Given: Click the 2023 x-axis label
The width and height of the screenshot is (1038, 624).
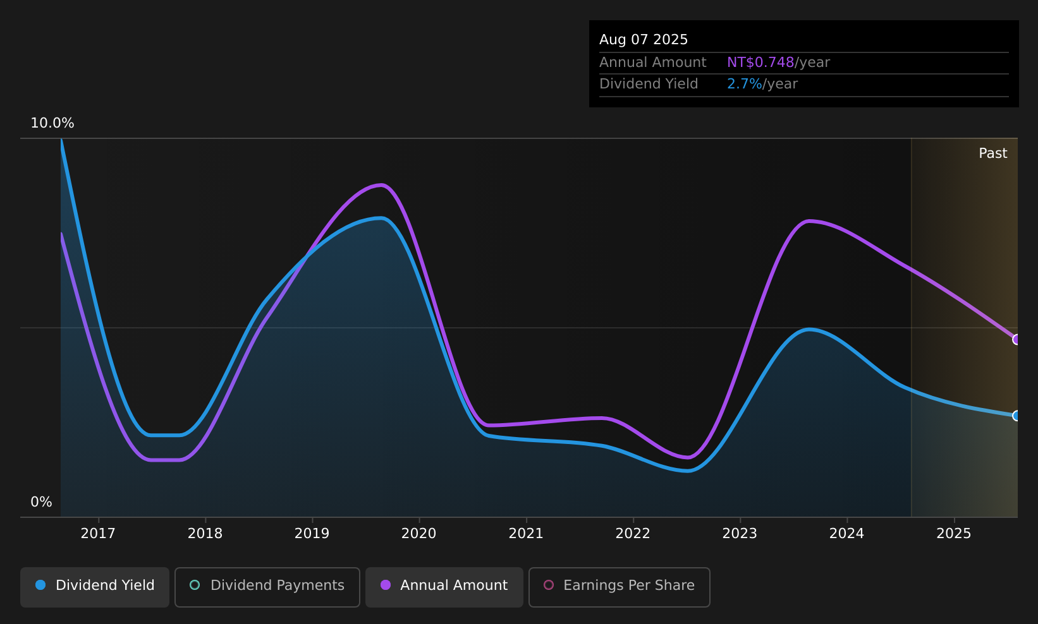Looking at the screenshot, I should [740, 534].
